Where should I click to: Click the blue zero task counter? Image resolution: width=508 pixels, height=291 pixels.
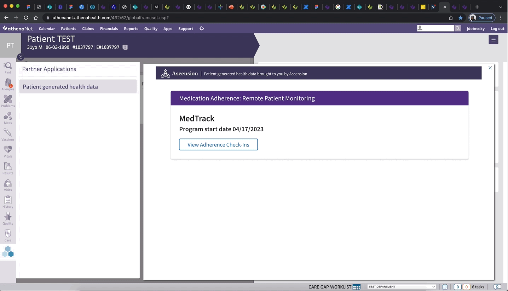pyautogui.click(x=457, y=287)
